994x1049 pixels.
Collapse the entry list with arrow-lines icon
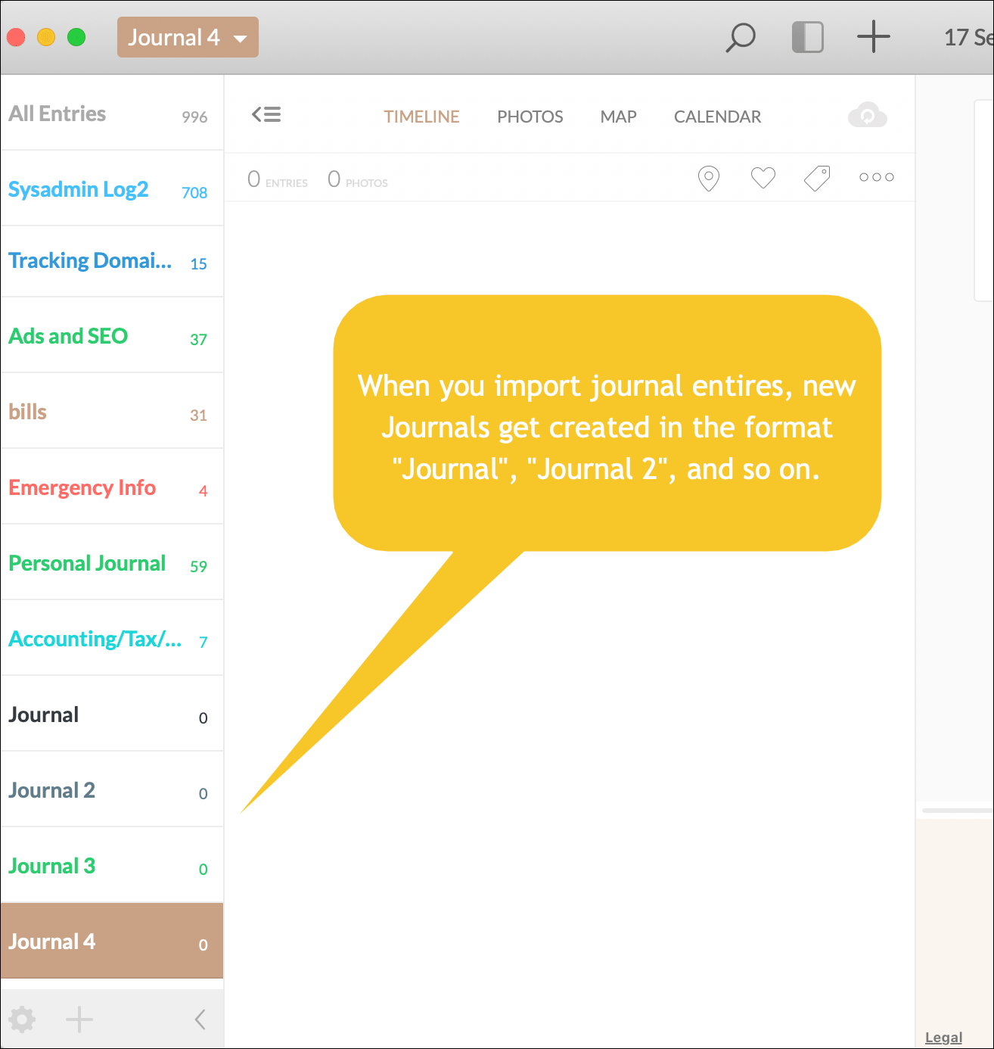pyautogui.click(x=266, y=115)
